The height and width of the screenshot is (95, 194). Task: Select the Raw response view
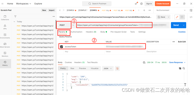coord(72,68)
